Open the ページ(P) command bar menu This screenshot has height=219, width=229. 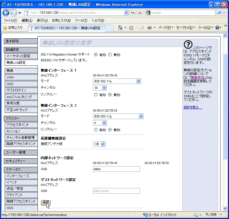pos(166,28)
